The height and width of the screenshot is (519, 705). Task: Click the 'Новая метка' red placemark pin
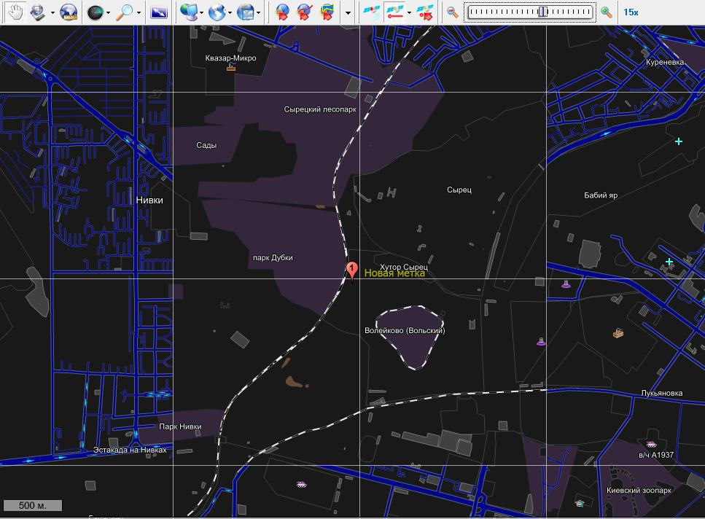click(352, 270)
